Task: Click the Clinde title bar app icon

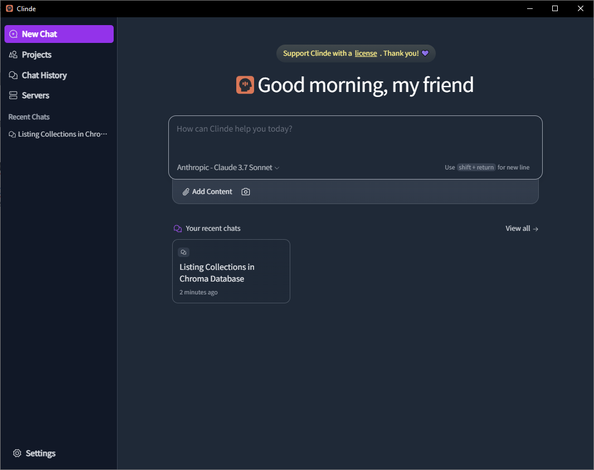Action: click(9, 8)
